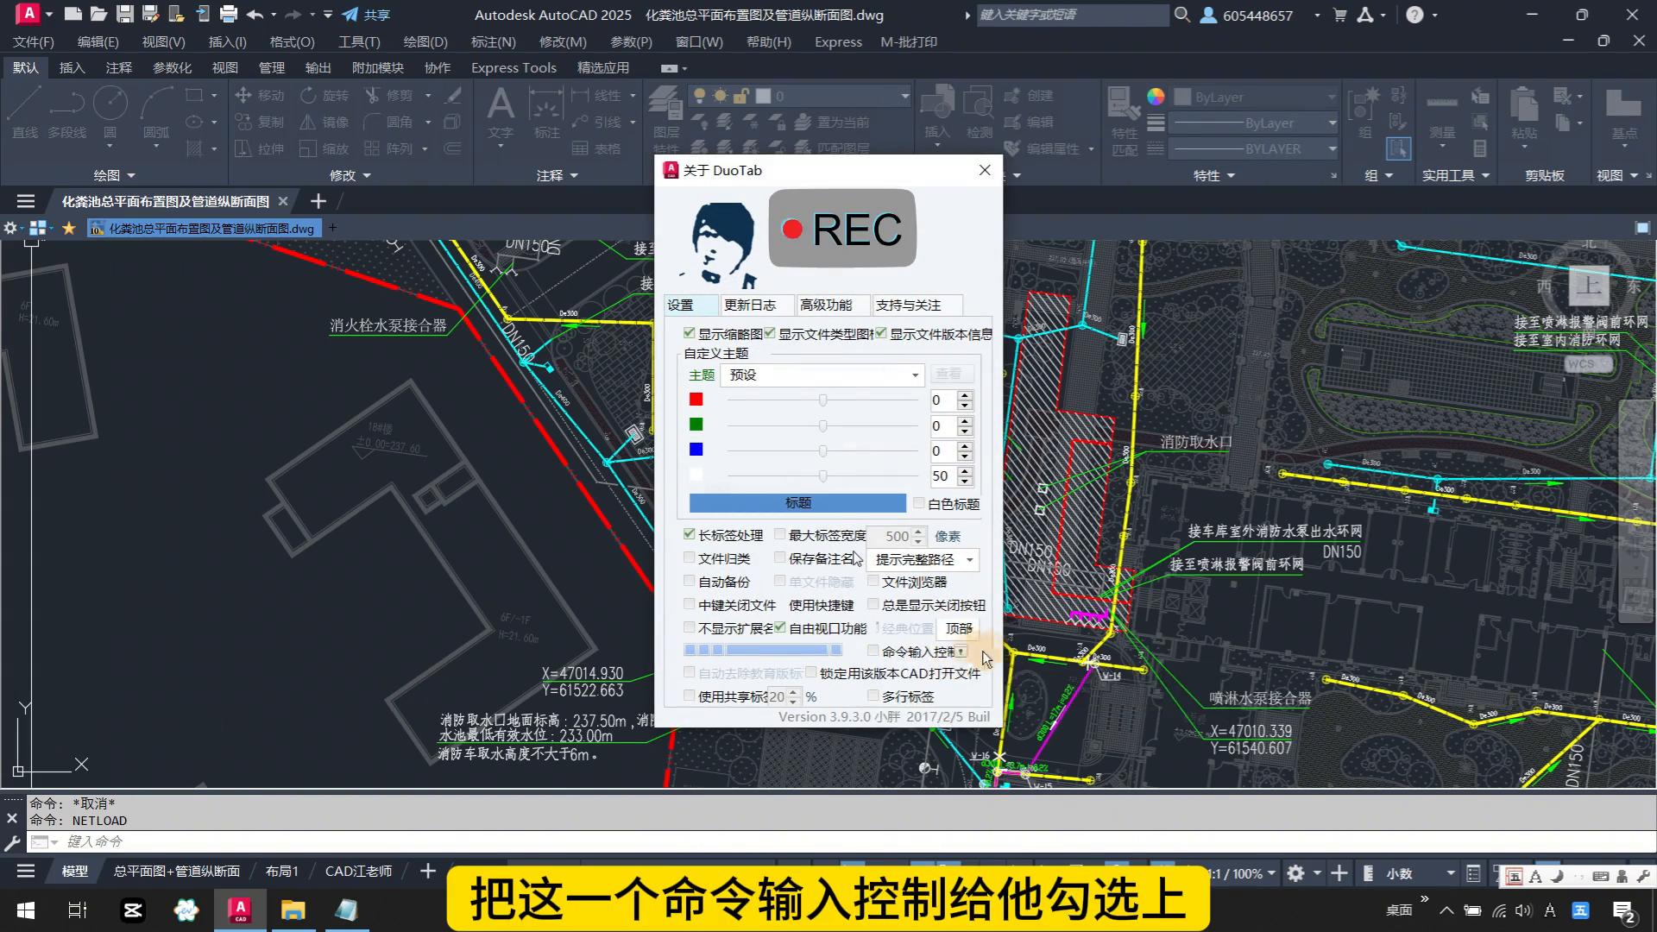The image size is (1657, 932).
Task: Open the ByLayer color dropdown in 特性 panel
Action: [x=1330, y=98]
